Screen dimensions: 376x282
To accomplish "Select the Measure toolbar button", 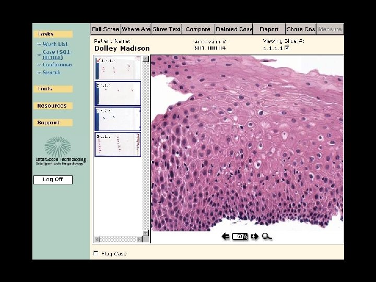I will click(330, 29).
